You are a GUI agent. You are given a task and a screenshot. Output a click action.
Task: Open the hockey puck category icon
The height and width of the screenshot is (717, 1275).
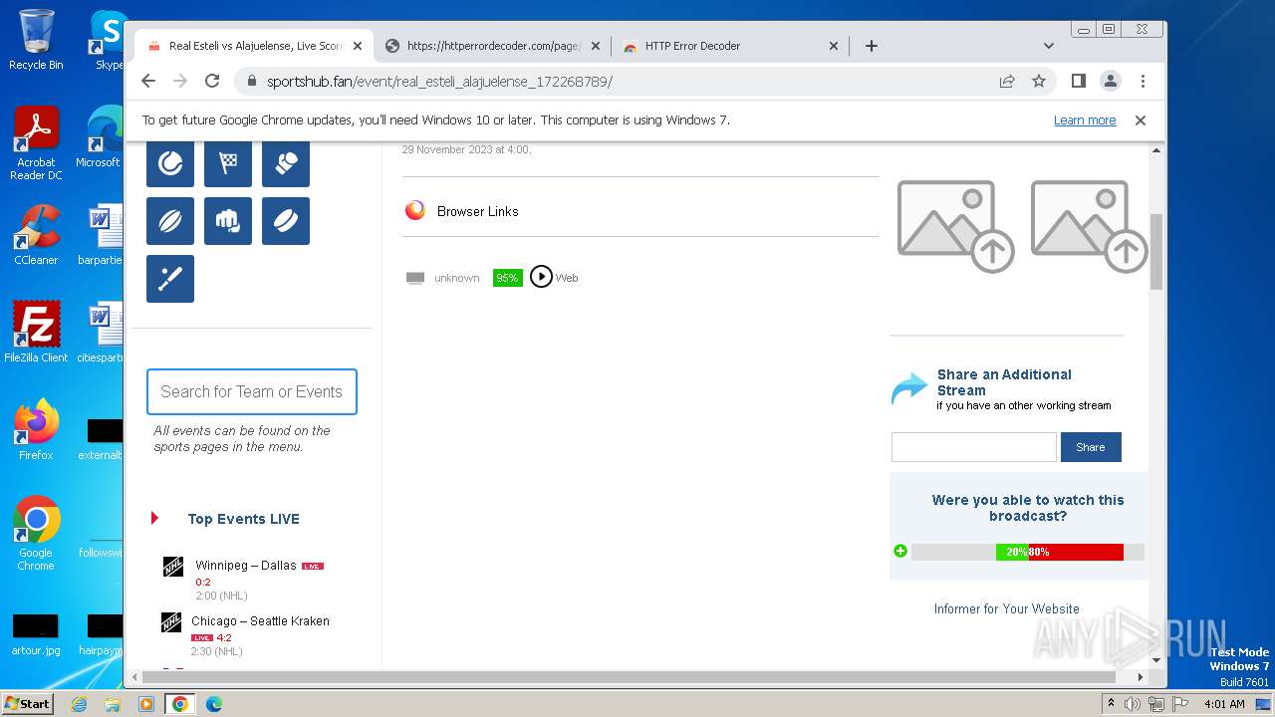click(x=286, y=221)
